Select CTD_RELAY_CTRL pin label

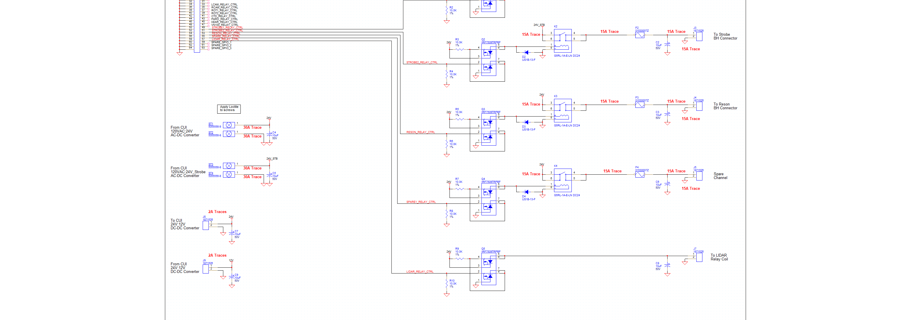point(224,16)
